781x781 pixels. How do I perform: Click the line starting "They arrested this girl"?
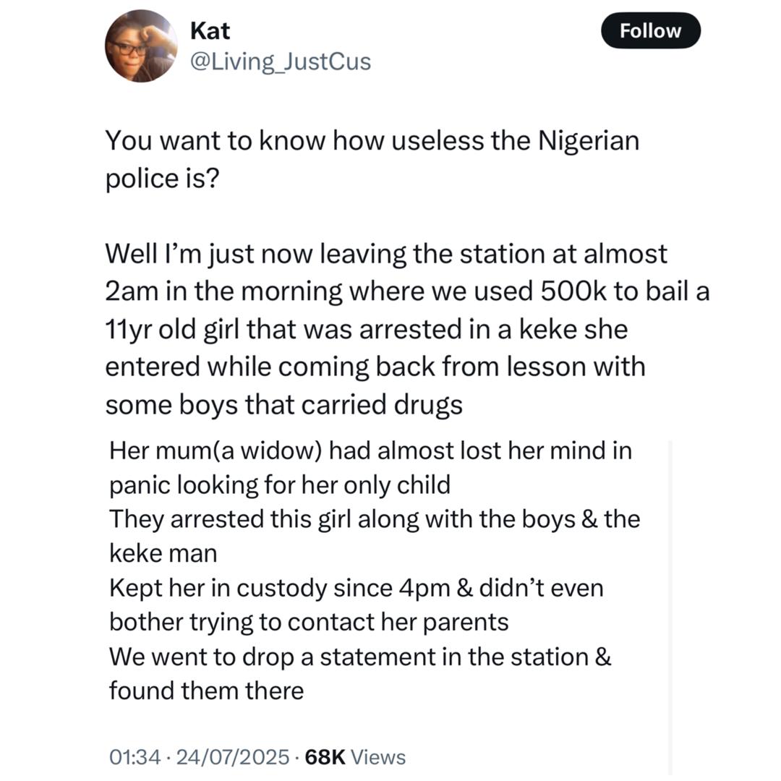(375, 519)
